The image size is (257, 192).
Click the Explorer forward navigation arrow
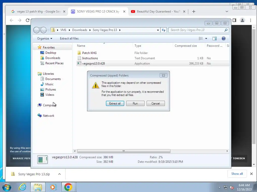pyautogui.click(x=43, y=30)
